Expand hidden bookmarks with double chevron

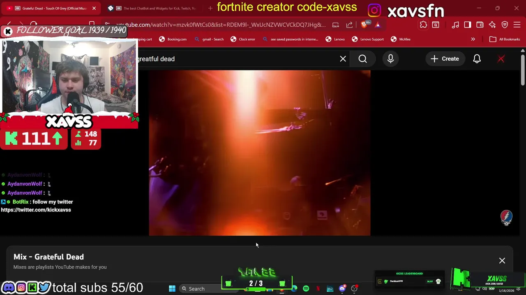pos(473,39)
